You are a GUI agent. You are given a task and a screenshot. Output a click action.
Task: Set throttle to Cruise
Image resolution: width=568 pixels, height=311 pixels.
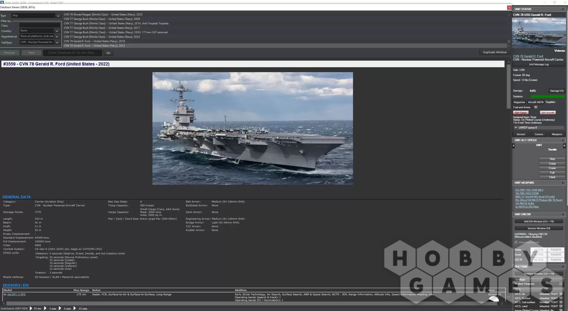coord(552,168)
